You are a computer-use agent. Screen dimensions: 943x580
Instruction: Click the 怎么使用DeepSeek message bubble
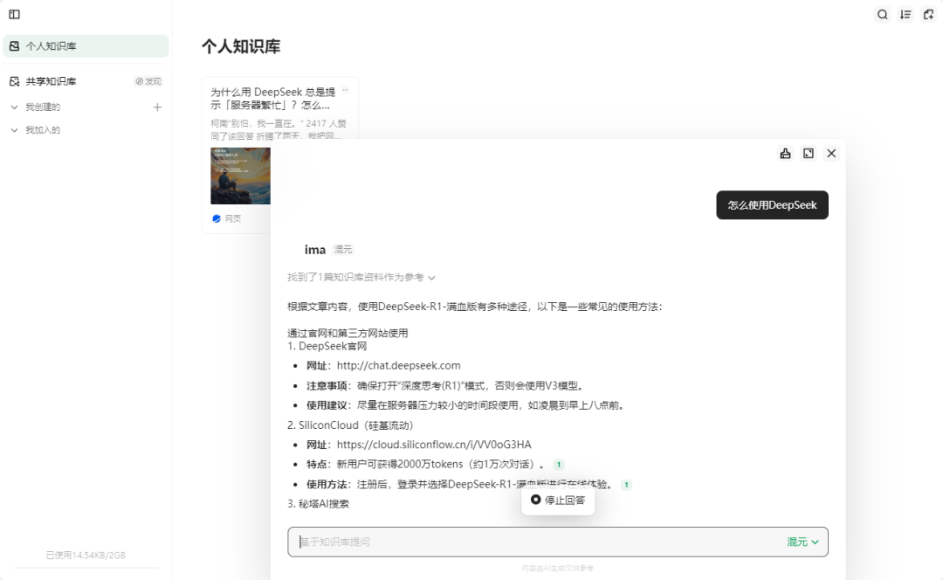772,205
